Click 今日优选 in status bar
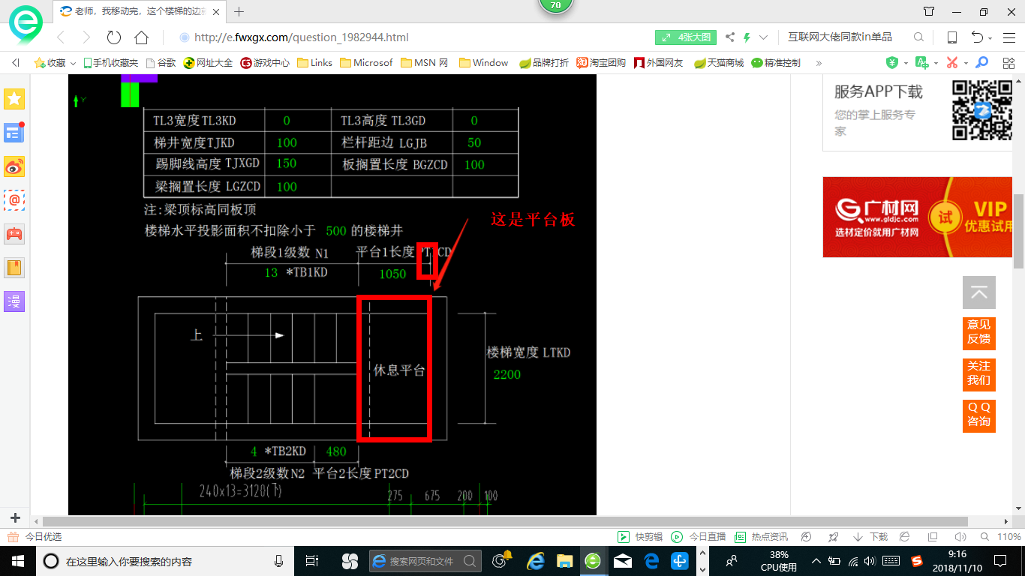The height and width of the screenshot is (576, 1025). pyautogui.click(x=35, y=537)
